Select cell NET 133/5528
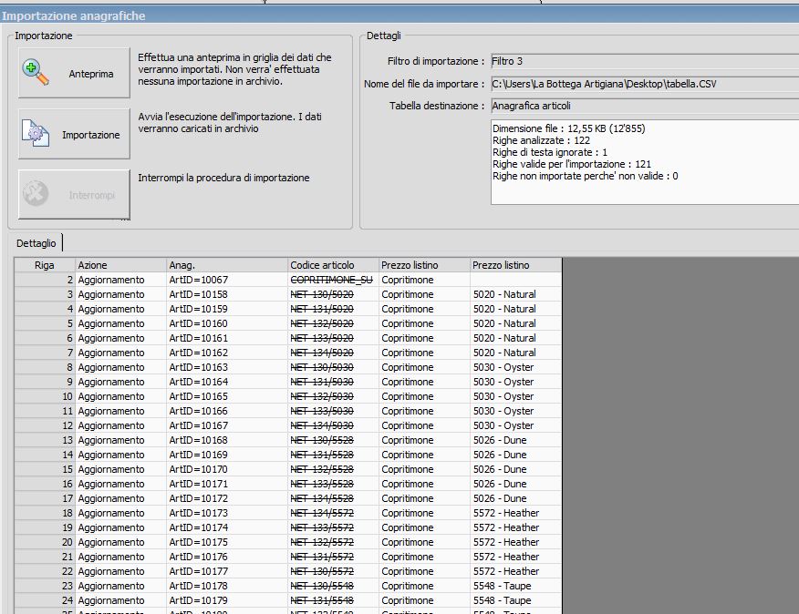Screen dimensions: 799x614 click(333, 484)
